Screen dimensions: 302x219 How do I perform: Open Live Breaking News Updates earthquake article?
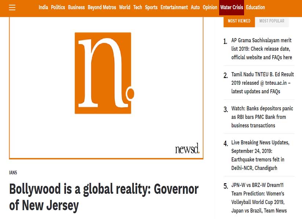point(260,155)
